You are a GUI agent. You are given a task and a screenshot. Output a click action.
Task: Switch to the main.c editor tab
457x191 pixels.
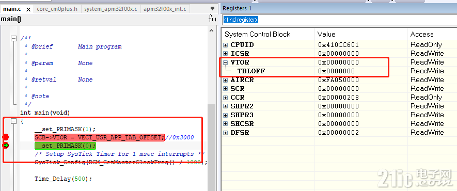point(12,9)
